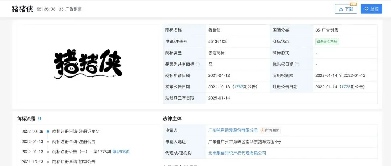Click the application date 2021-04-12
The width and height of the screenshot is (391, 166).
click(219, 75)
